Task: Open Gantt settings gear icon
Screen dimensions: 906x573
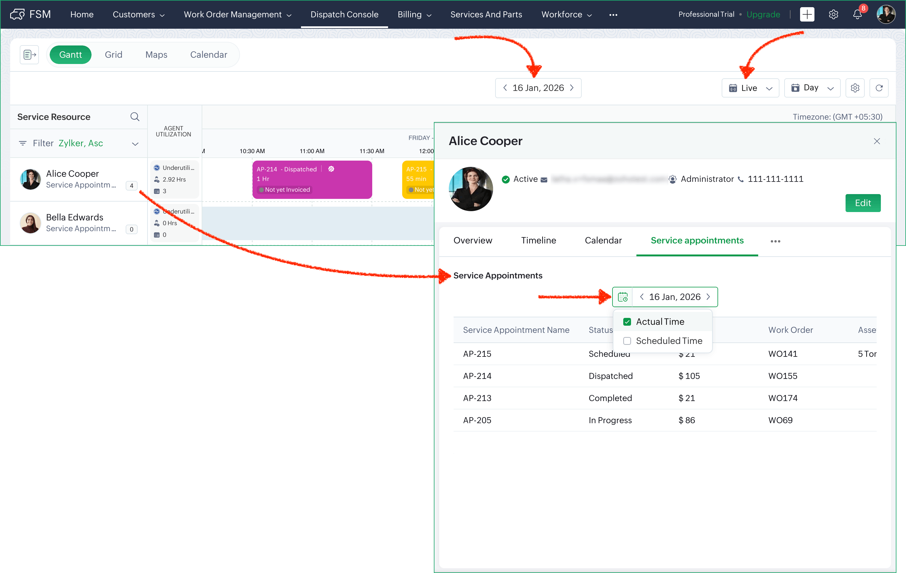Action: coord(855,88)
